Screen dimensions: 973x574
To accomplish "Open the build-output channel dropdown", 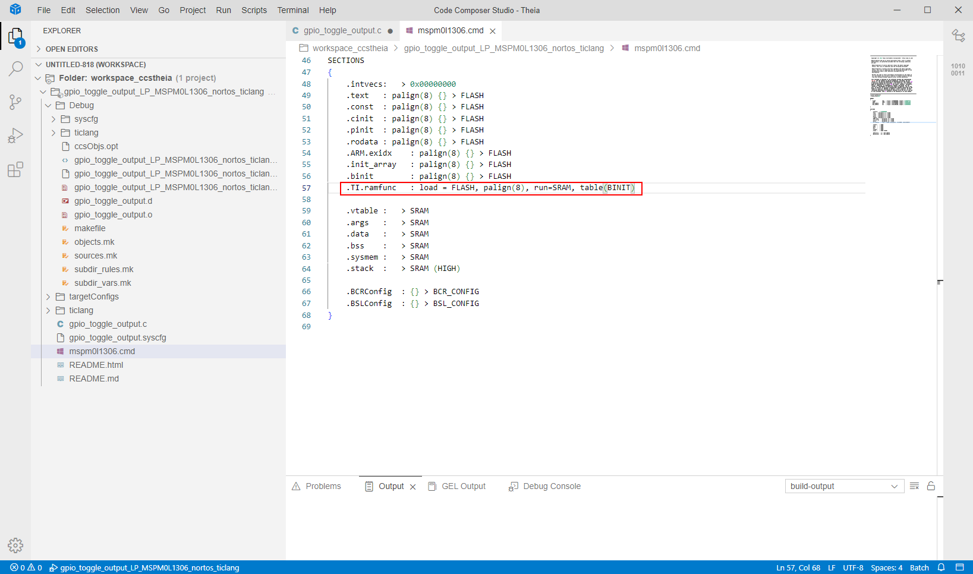I will (x=843, y=486).
